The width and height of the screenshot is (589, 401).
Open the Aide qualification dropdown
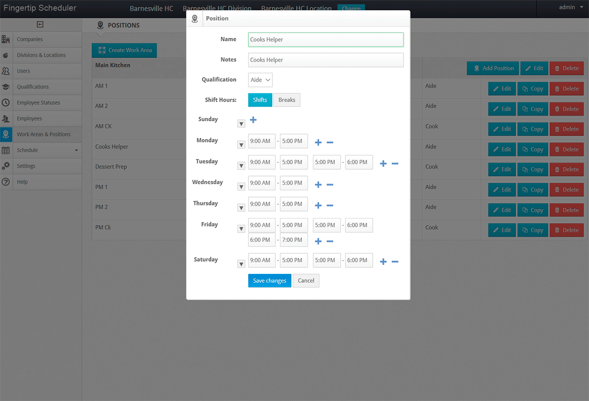click(x=260, y=80)
